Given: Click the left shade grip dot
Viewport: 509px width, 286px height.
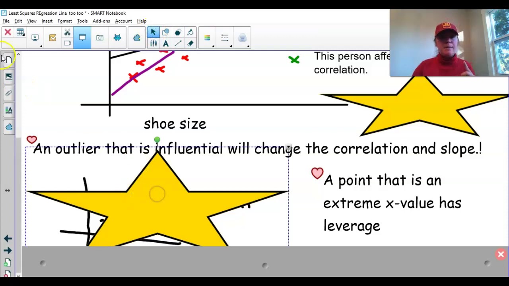Looking at the screenshot, I should (43, 263).
